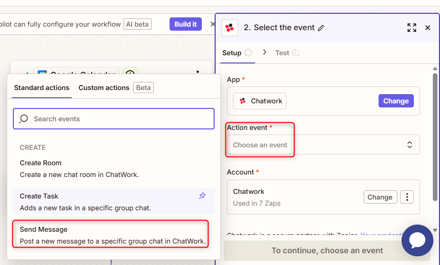Click the Chatwork logo in the panel header
Viewport: 440px width, 265px height.
[229, 28]
